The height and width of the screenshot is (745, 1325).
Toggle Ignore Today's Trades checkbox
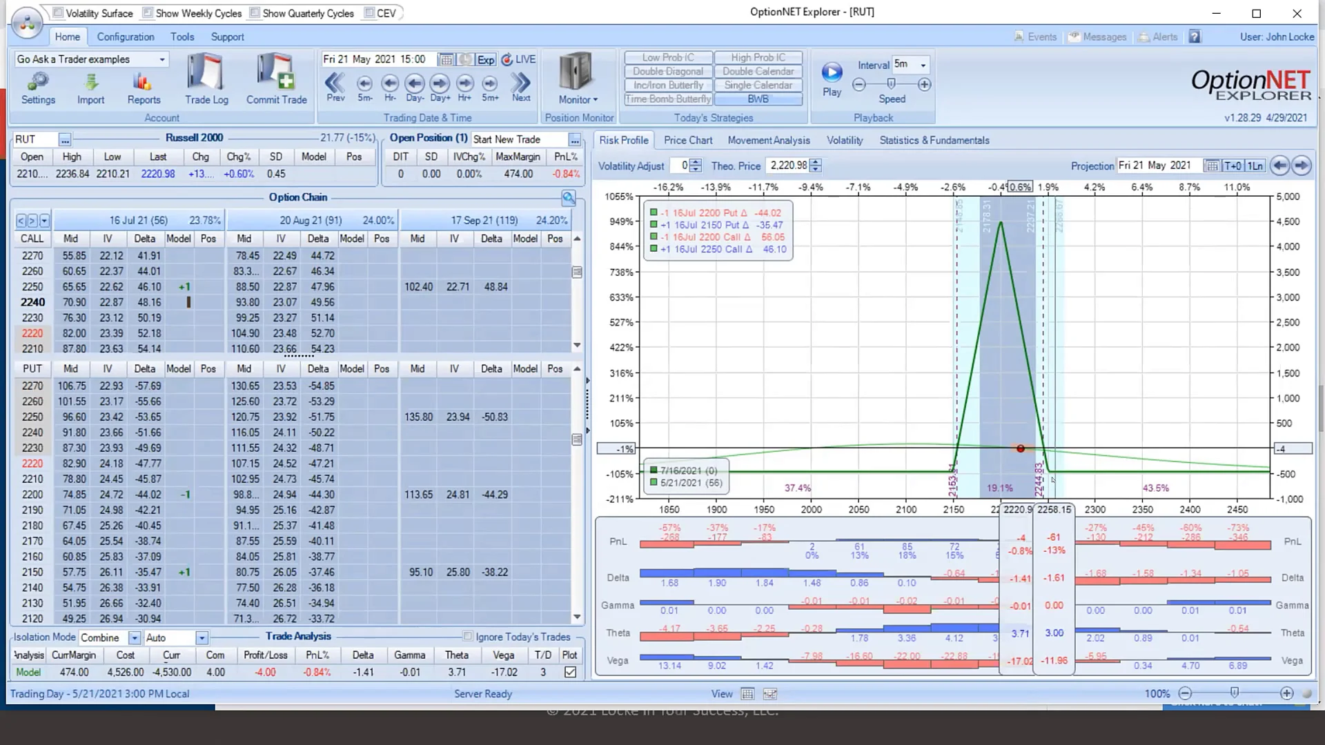coord(468,637)
